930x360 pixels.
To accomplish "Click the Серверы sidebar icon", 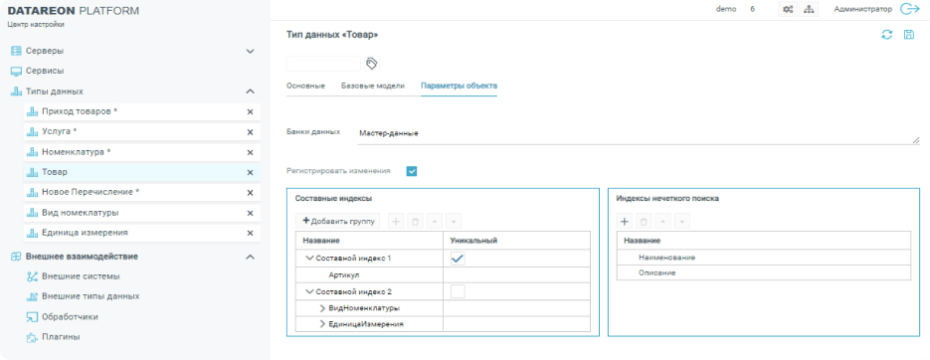I will 17,51.
